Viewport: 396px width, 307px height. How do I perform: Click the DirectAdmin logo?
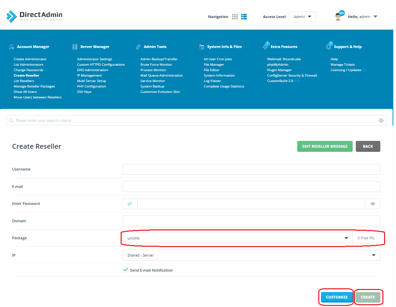pyautogui.click(x=34, y=16)
